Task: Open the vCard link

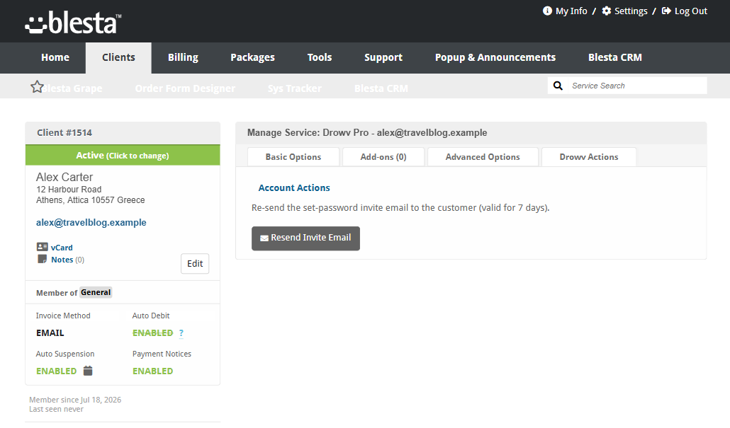Action: (x=62, y=248)
